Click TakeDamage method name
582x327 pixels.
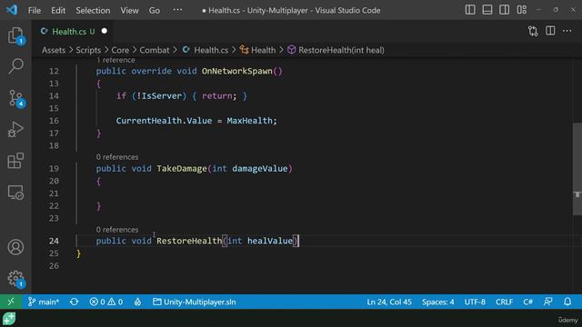[x=182, y=169]
